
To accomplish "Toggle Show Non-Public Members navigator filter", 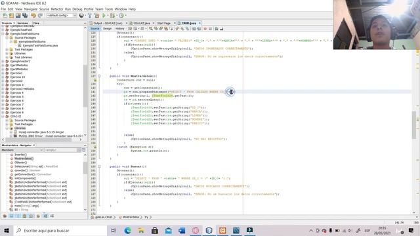I will pyautogui.click(x=25, y=216).
